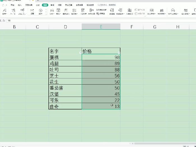The height and width of the screenshot is (147, 196).
Task: Open the 模拟分析 what-if analysis
Action: click(x=101, y=10)
